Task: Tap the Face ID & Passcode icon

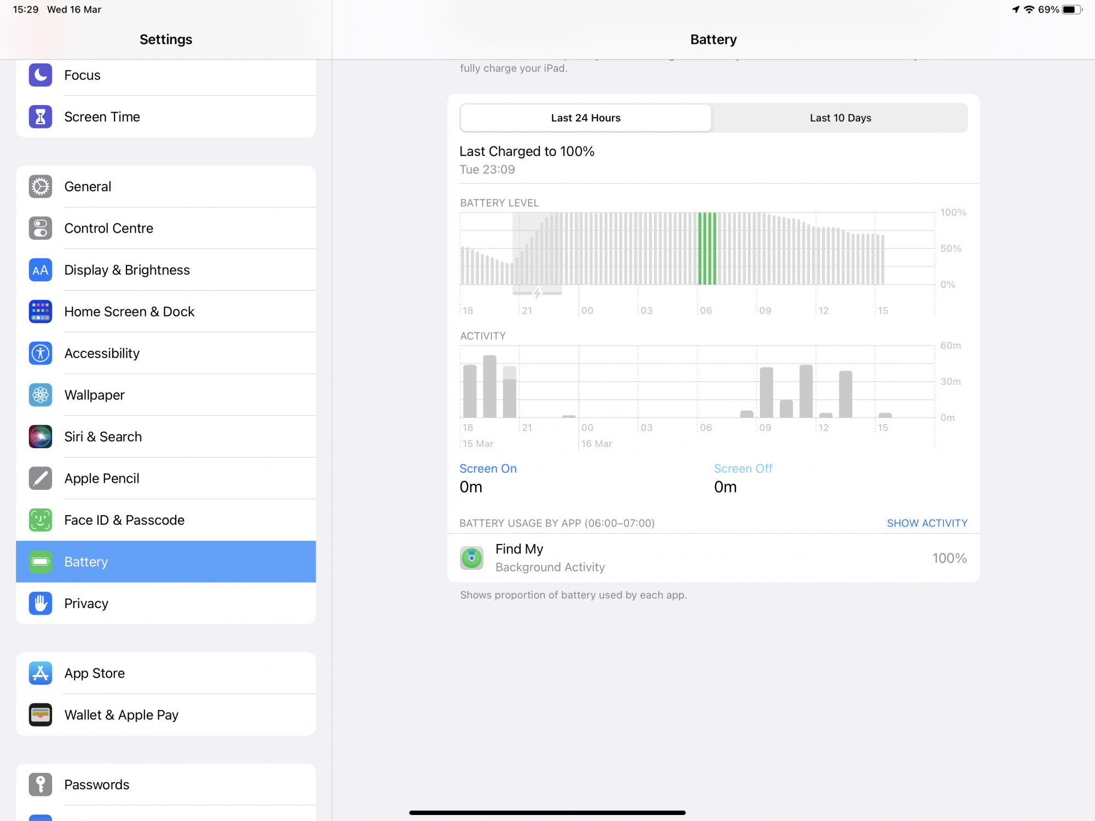Action: pos(40,520)
